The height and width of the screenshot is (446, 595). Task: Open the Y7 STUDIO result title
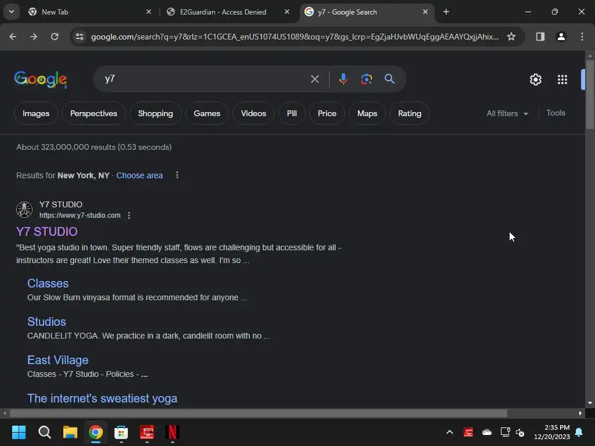47,231
